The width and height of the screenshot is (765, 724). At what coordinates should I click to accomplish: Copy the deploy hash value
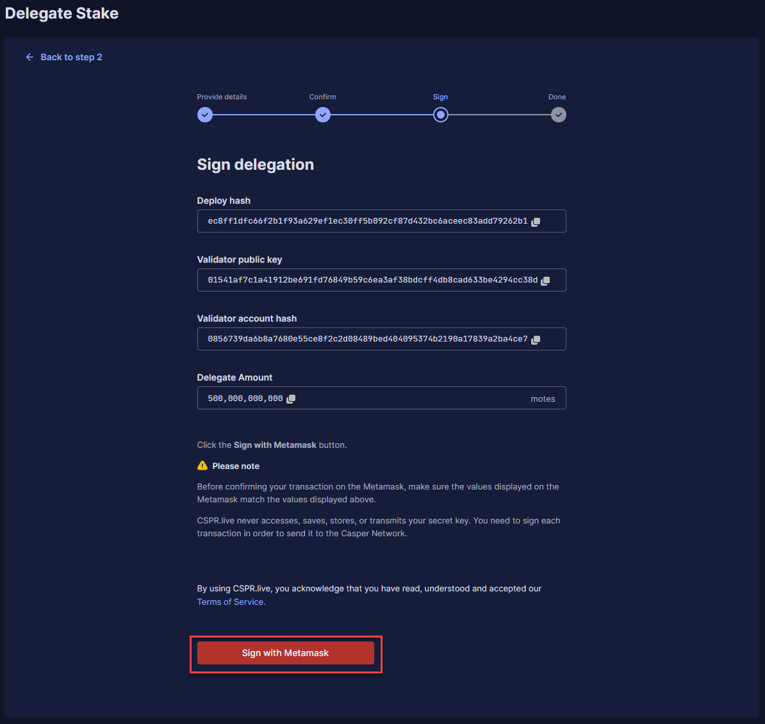[536, 222]
